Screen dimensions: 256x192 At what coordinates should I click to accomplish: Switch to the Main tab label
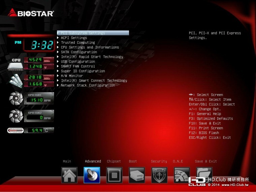click(67, 161)
